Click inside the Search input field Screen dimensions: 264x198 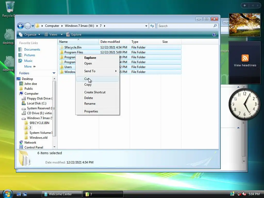(x=185, y=26)
